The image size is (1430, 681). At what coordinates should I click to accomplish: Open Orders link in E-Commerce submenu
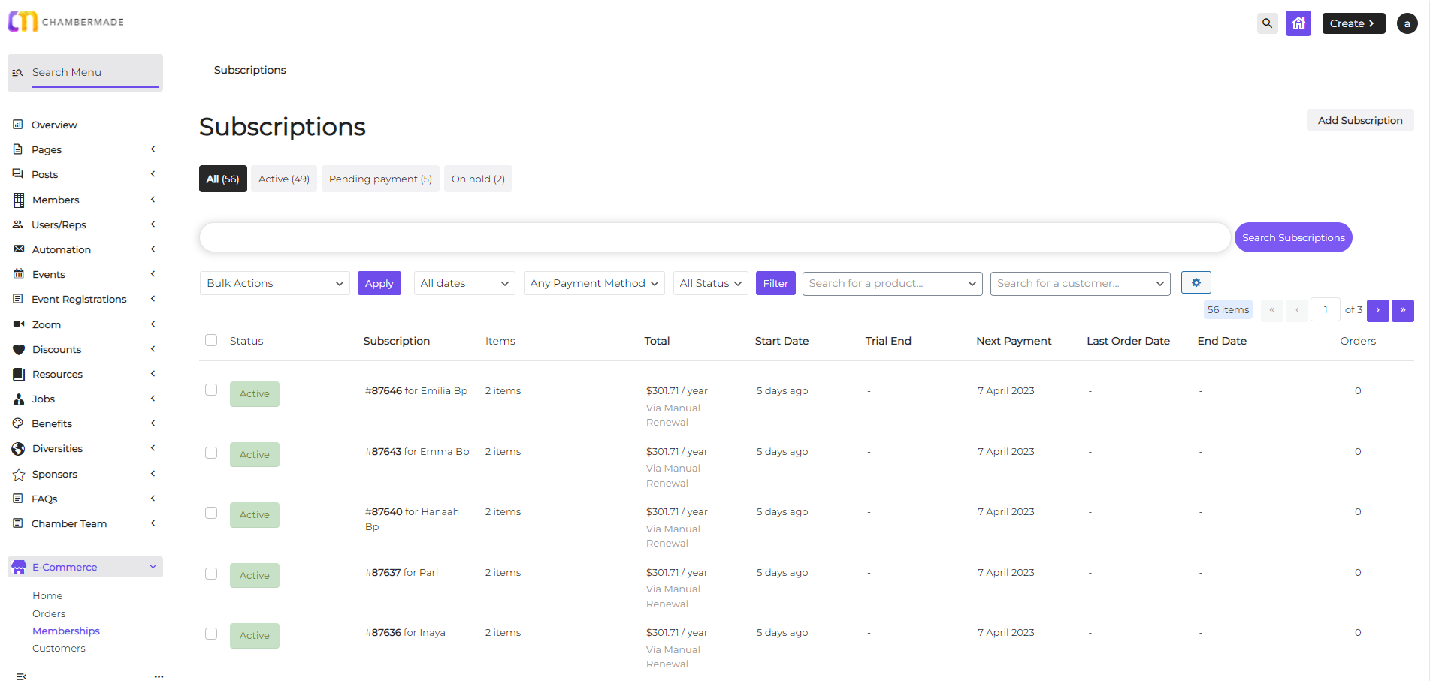coord(49,613)
